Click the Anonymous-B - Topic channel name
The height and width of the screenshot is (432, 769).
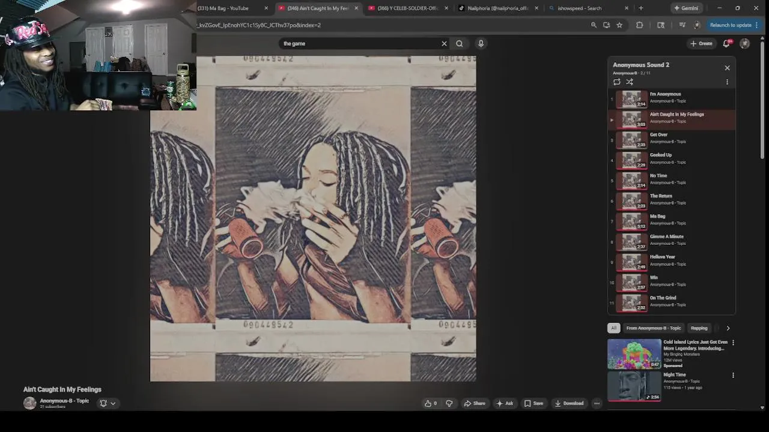click(64, 401)
